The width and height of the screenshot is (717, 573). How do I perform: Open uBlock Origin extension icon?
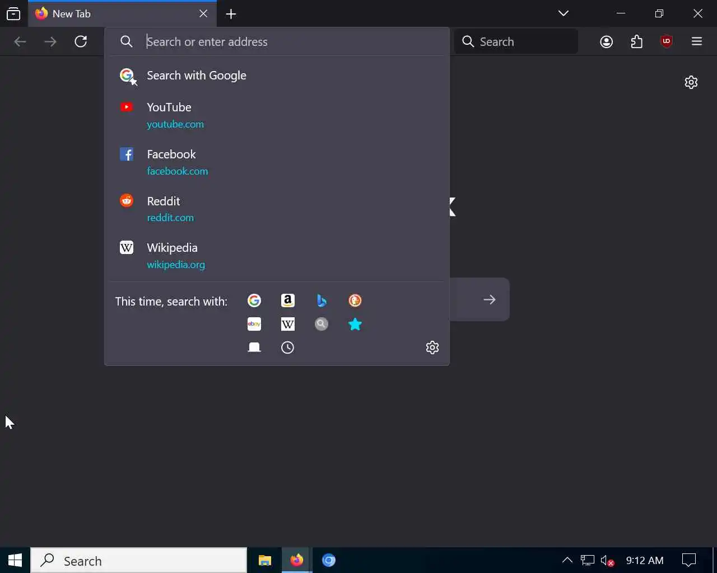click(667, 41)
